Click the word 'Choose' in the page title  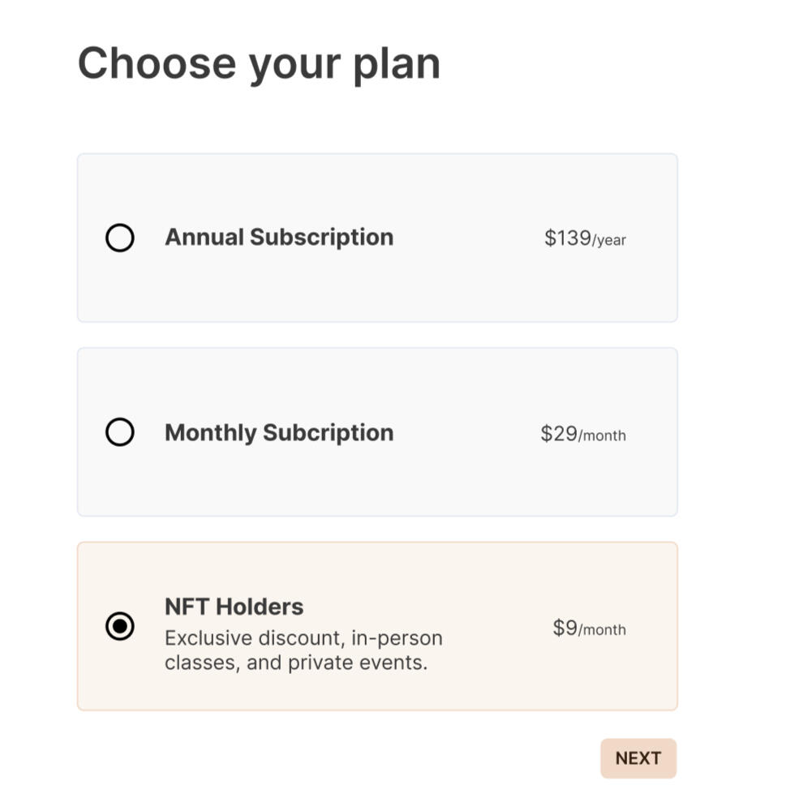click(x=157, y=63)
